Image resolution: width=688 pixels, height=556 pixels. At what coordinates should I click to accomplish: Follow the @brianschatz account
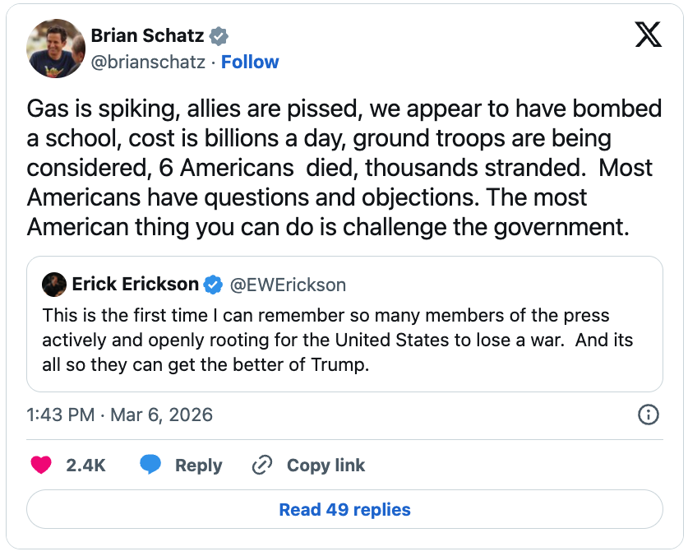pyautogui.click(x=250, y=63)
